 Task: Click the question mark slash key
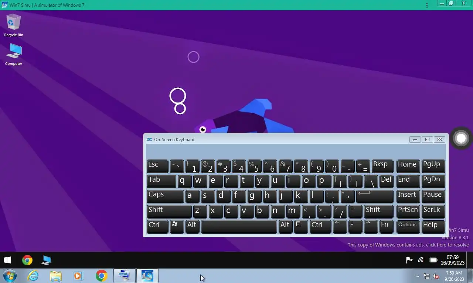[x=340, y=212]
